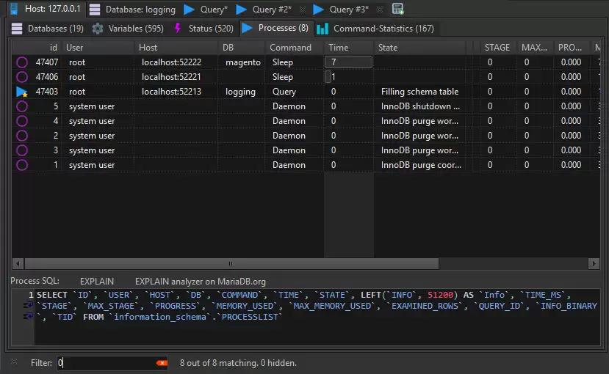Click the process 47407 row icon
Screen dimensions: 609x374
21,62
